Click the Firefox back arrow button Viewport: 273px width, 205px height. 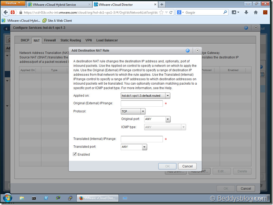click(6, 12)
